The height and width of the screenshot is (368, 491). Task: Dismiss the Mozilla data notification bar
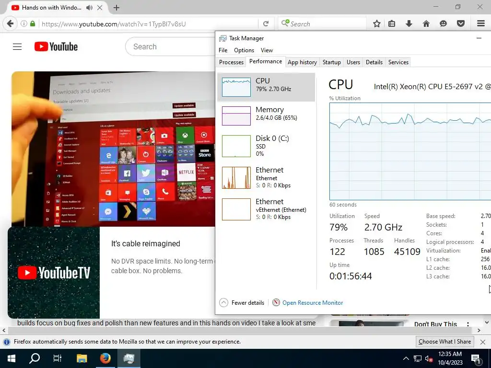pos(482,342)
